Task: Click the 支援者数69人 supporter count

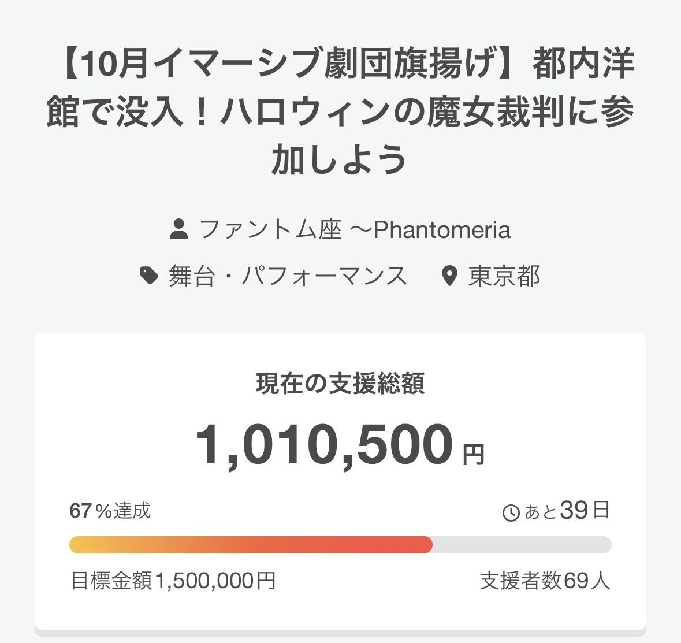Action: [545, 580]
